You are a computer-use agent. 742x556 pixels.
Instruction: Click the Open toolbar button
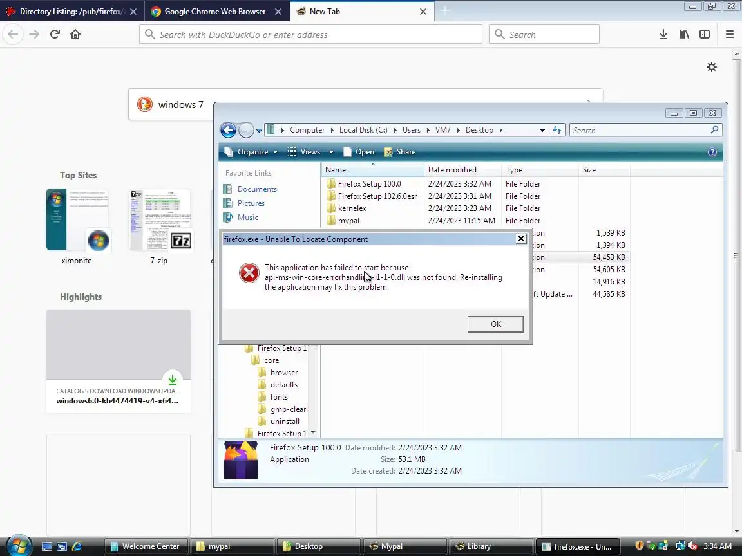tap(359, 152)
